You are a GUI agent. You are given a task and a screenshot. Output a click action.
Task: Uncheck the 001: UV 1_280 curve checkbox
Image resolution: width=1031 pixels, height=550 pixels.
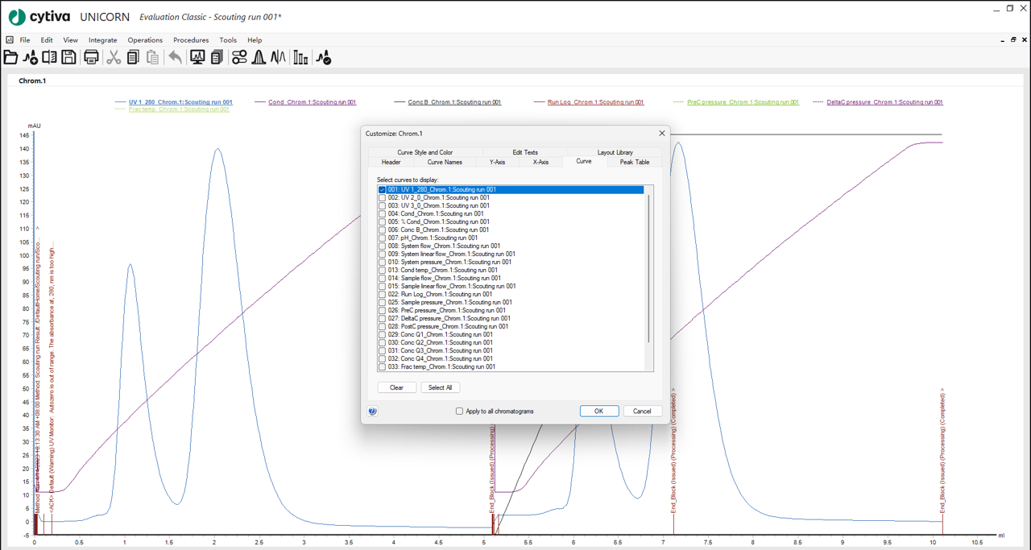click(383, 190)
